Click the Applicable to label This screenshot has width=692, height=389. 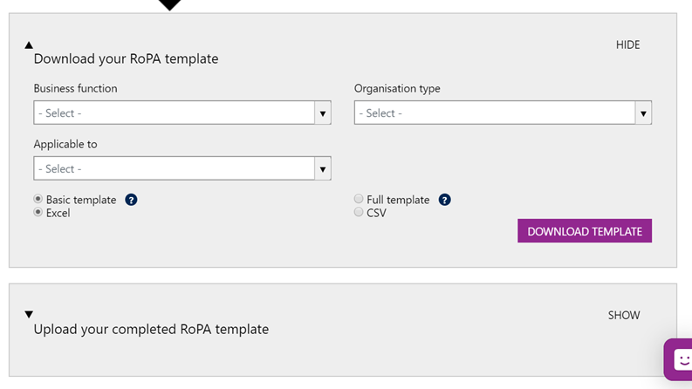tap(65, 144)
